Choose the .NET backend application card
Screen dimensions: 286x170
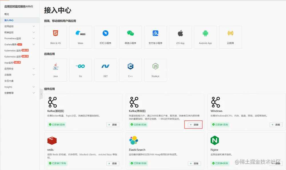[x=106, y=70]
